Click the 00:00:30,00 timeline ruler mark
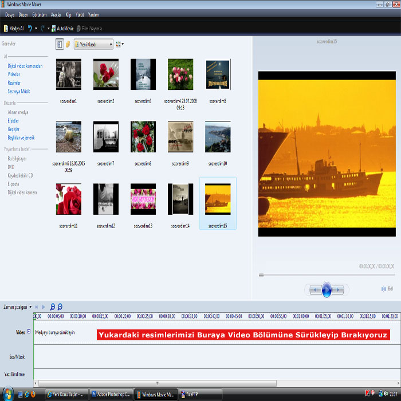 tap(167, 316)
